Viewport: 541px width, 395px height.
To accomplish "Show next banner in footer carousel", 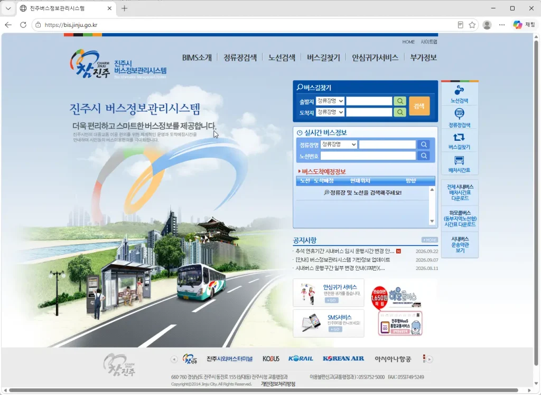I will click(429, 359).
